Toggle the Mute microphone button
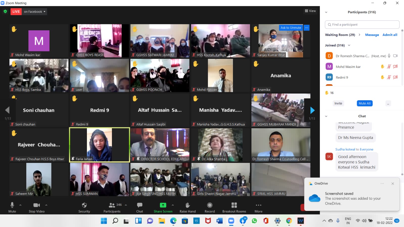The width and height of the screenshot is (404, 227). 12,205
